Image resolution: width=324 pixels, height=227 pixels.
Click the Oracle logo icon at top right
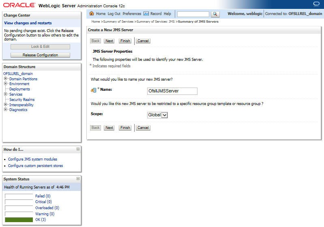[316, 4]
